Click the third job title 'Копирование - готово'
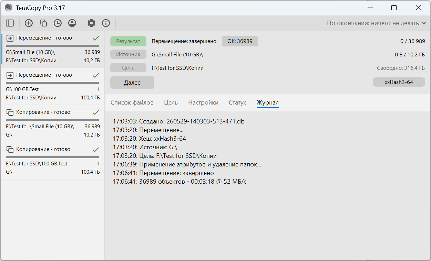This screenshot has height=261, width=431. pos(43,112)
